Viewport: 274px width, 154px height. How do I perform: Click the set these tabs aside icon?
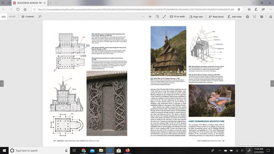coord(9,3)
